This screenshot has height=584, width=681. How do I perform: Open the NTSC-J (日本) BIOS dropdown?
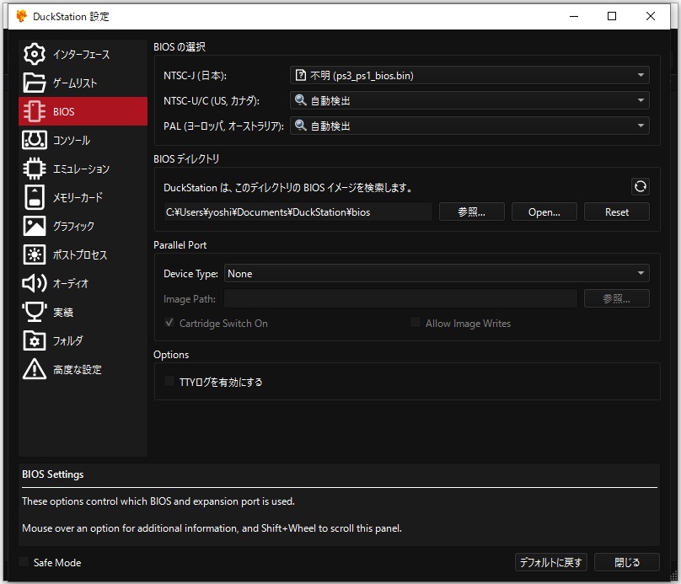(469, 75)
